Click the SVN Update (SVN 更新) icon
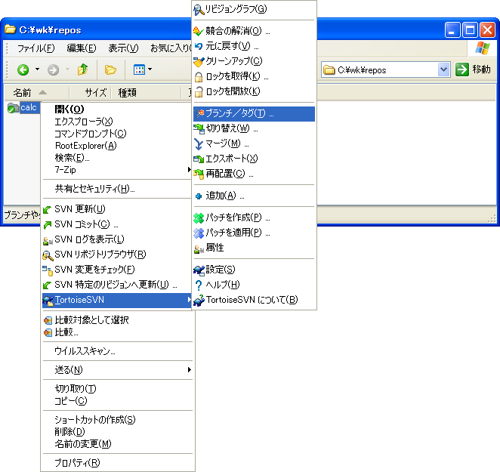 [x=48, y=209]
